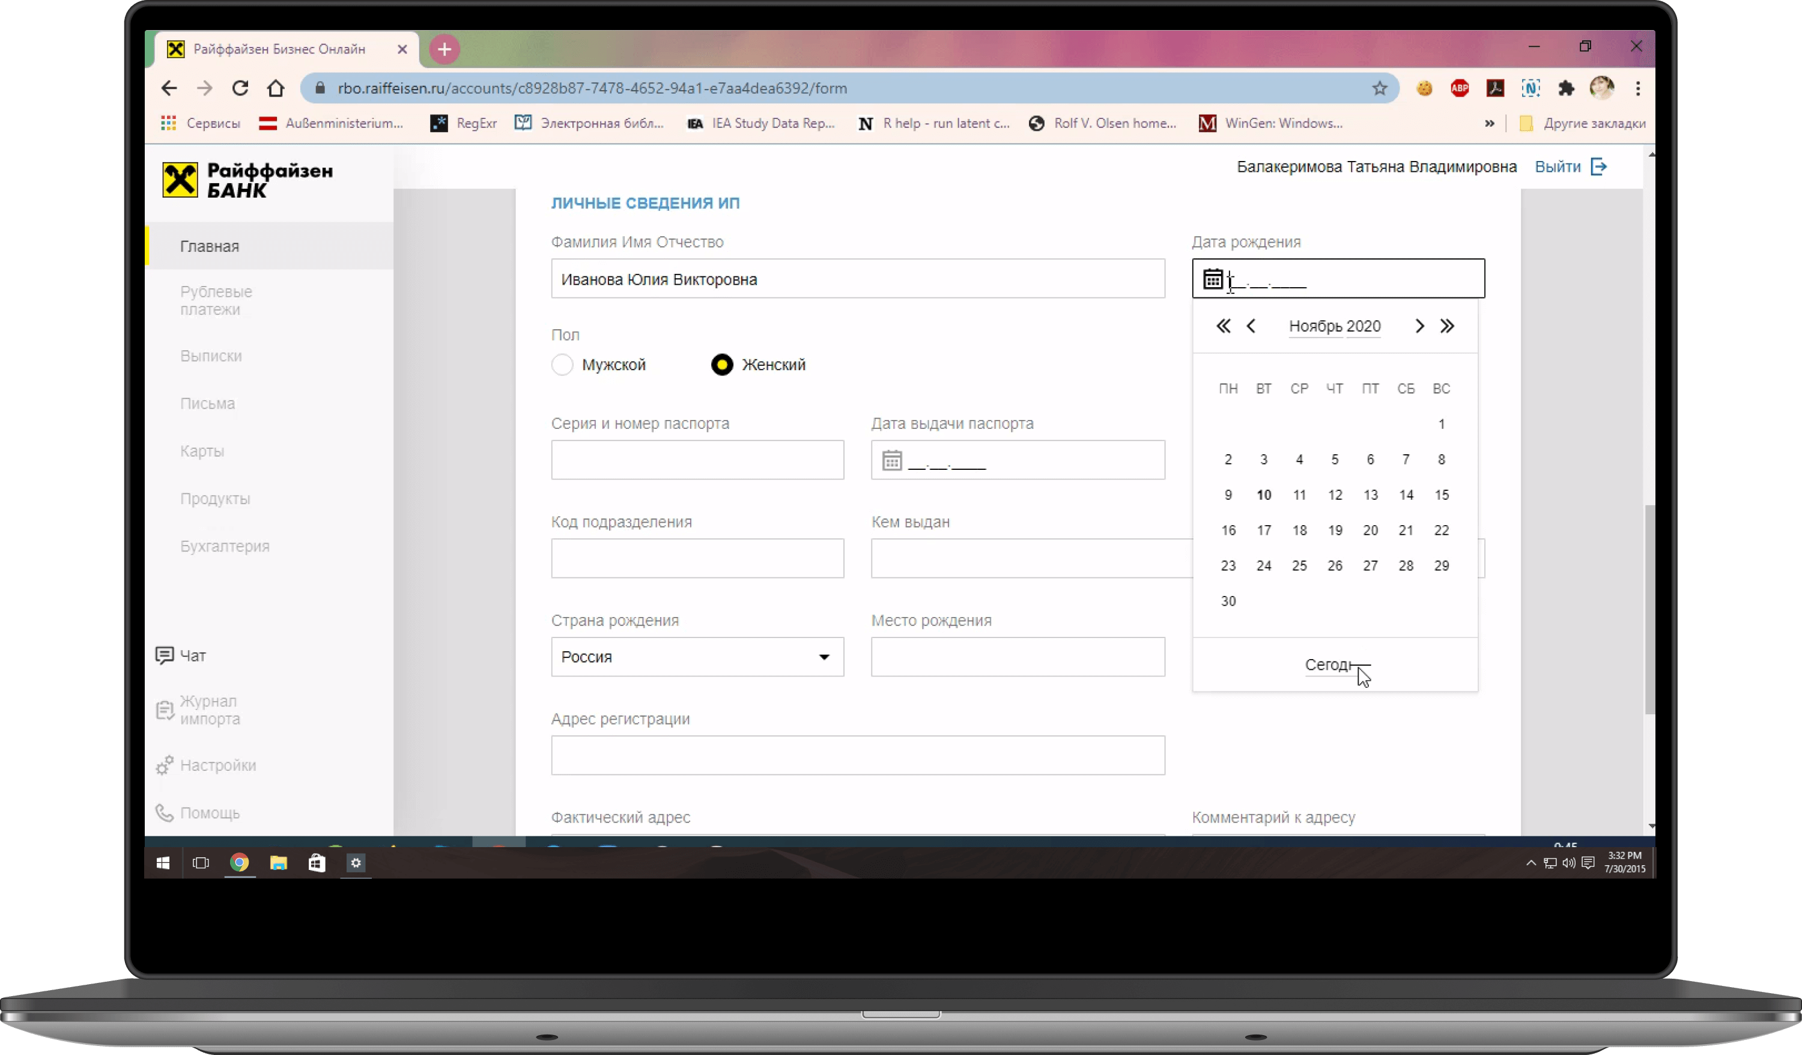The width and height of the screenshot is (1802, 1055).
Task: Select the Женский gender radio button
Action: click(x=722, y=365)
